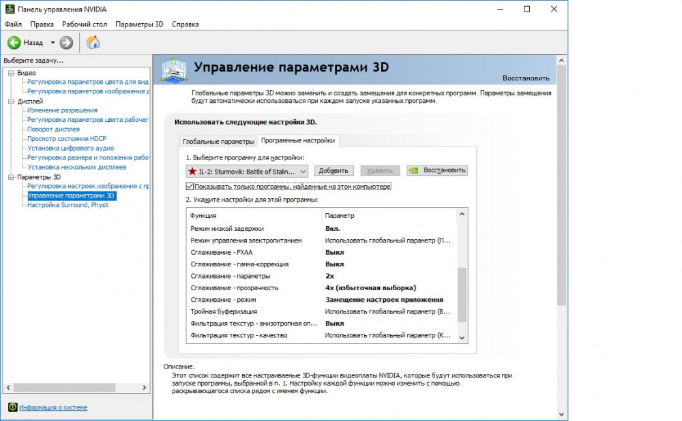Click red star icon in program dropdown
682x421 pixels.
[x=192, y=171]
